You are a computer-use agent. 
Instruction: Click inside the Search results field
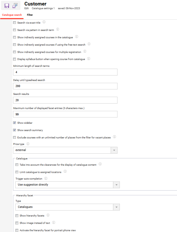[65, 100]
